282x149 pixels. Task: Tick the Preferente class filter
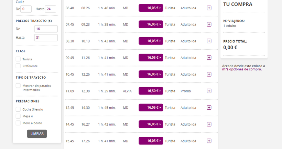18,66
